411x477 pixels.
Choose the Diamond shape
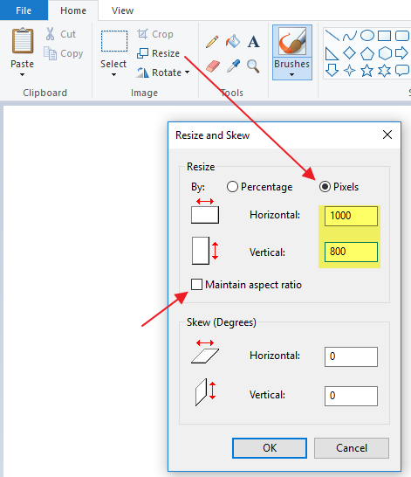349,53
